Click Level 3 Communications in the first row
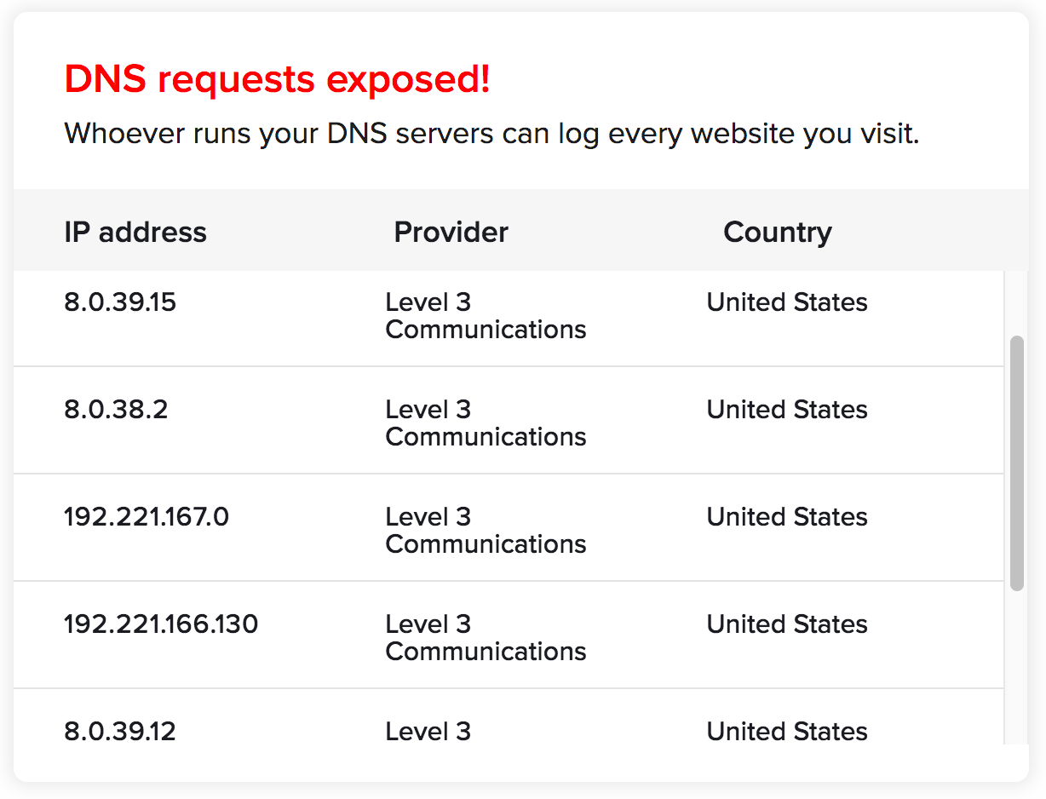The height and width of the screenshot is (799, 1046). (486, 316)
